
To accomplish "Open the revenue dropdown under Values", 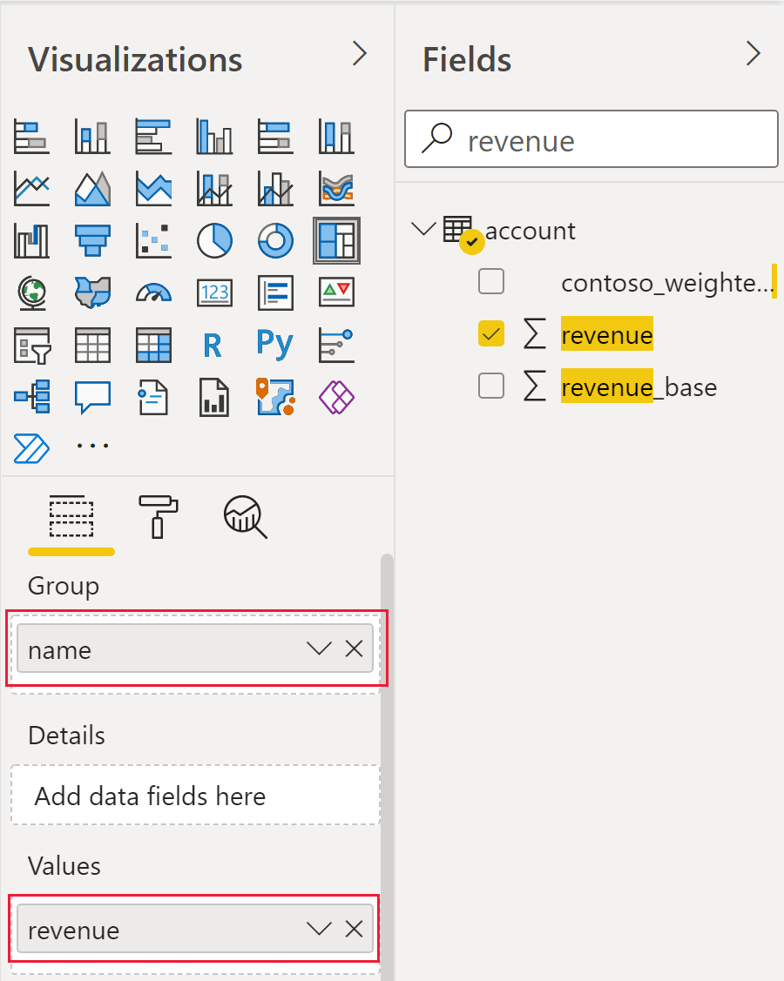I will point(317,929).
